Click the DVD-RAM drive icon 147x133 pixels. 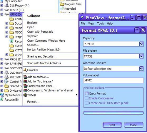tap(7, 73)
